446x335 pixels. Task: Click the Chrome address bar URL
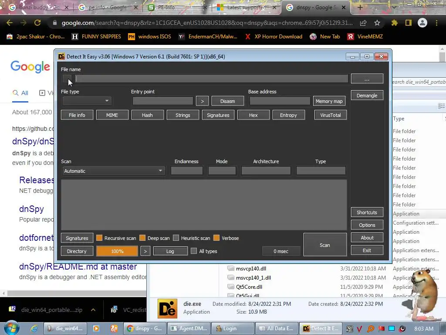(x=207, y=23)
